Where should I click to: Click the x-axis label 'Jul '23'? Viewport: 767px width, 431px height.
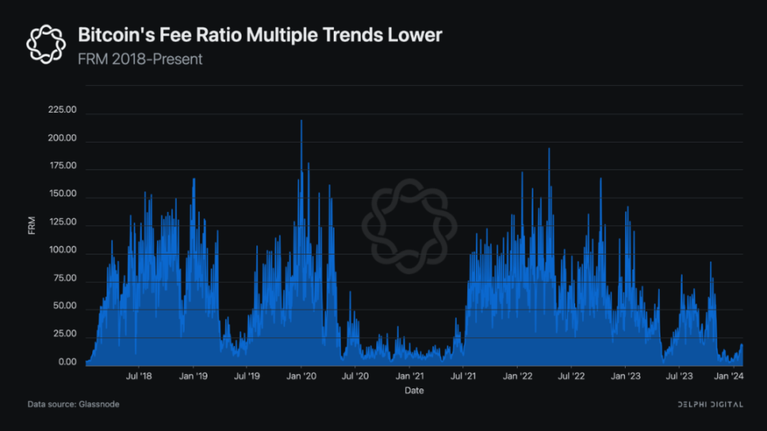[x=679, y=377]
